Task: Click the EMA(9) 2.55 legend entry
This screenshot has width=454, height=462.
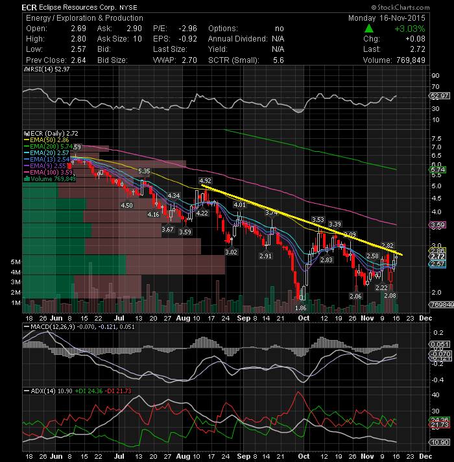Action: coord(45,166)
